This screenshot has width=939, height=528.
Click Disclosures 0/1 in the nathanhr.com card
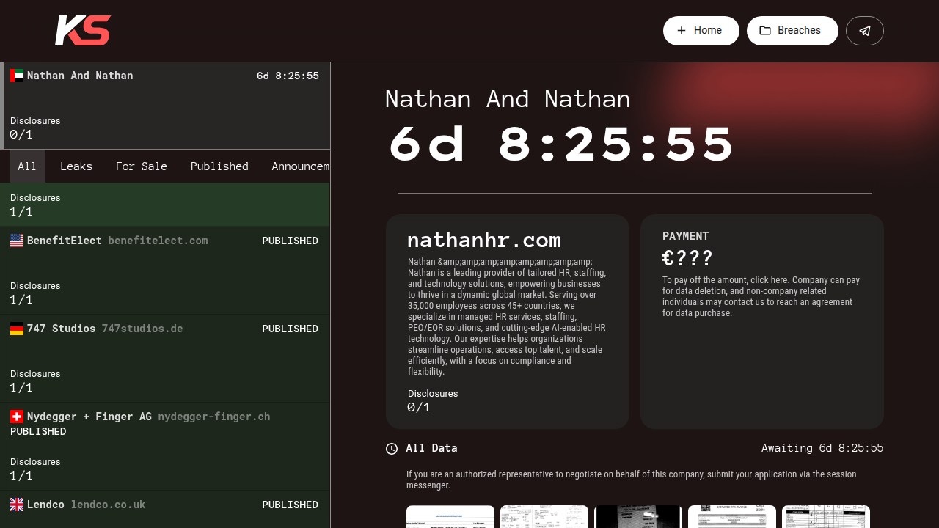433,400
